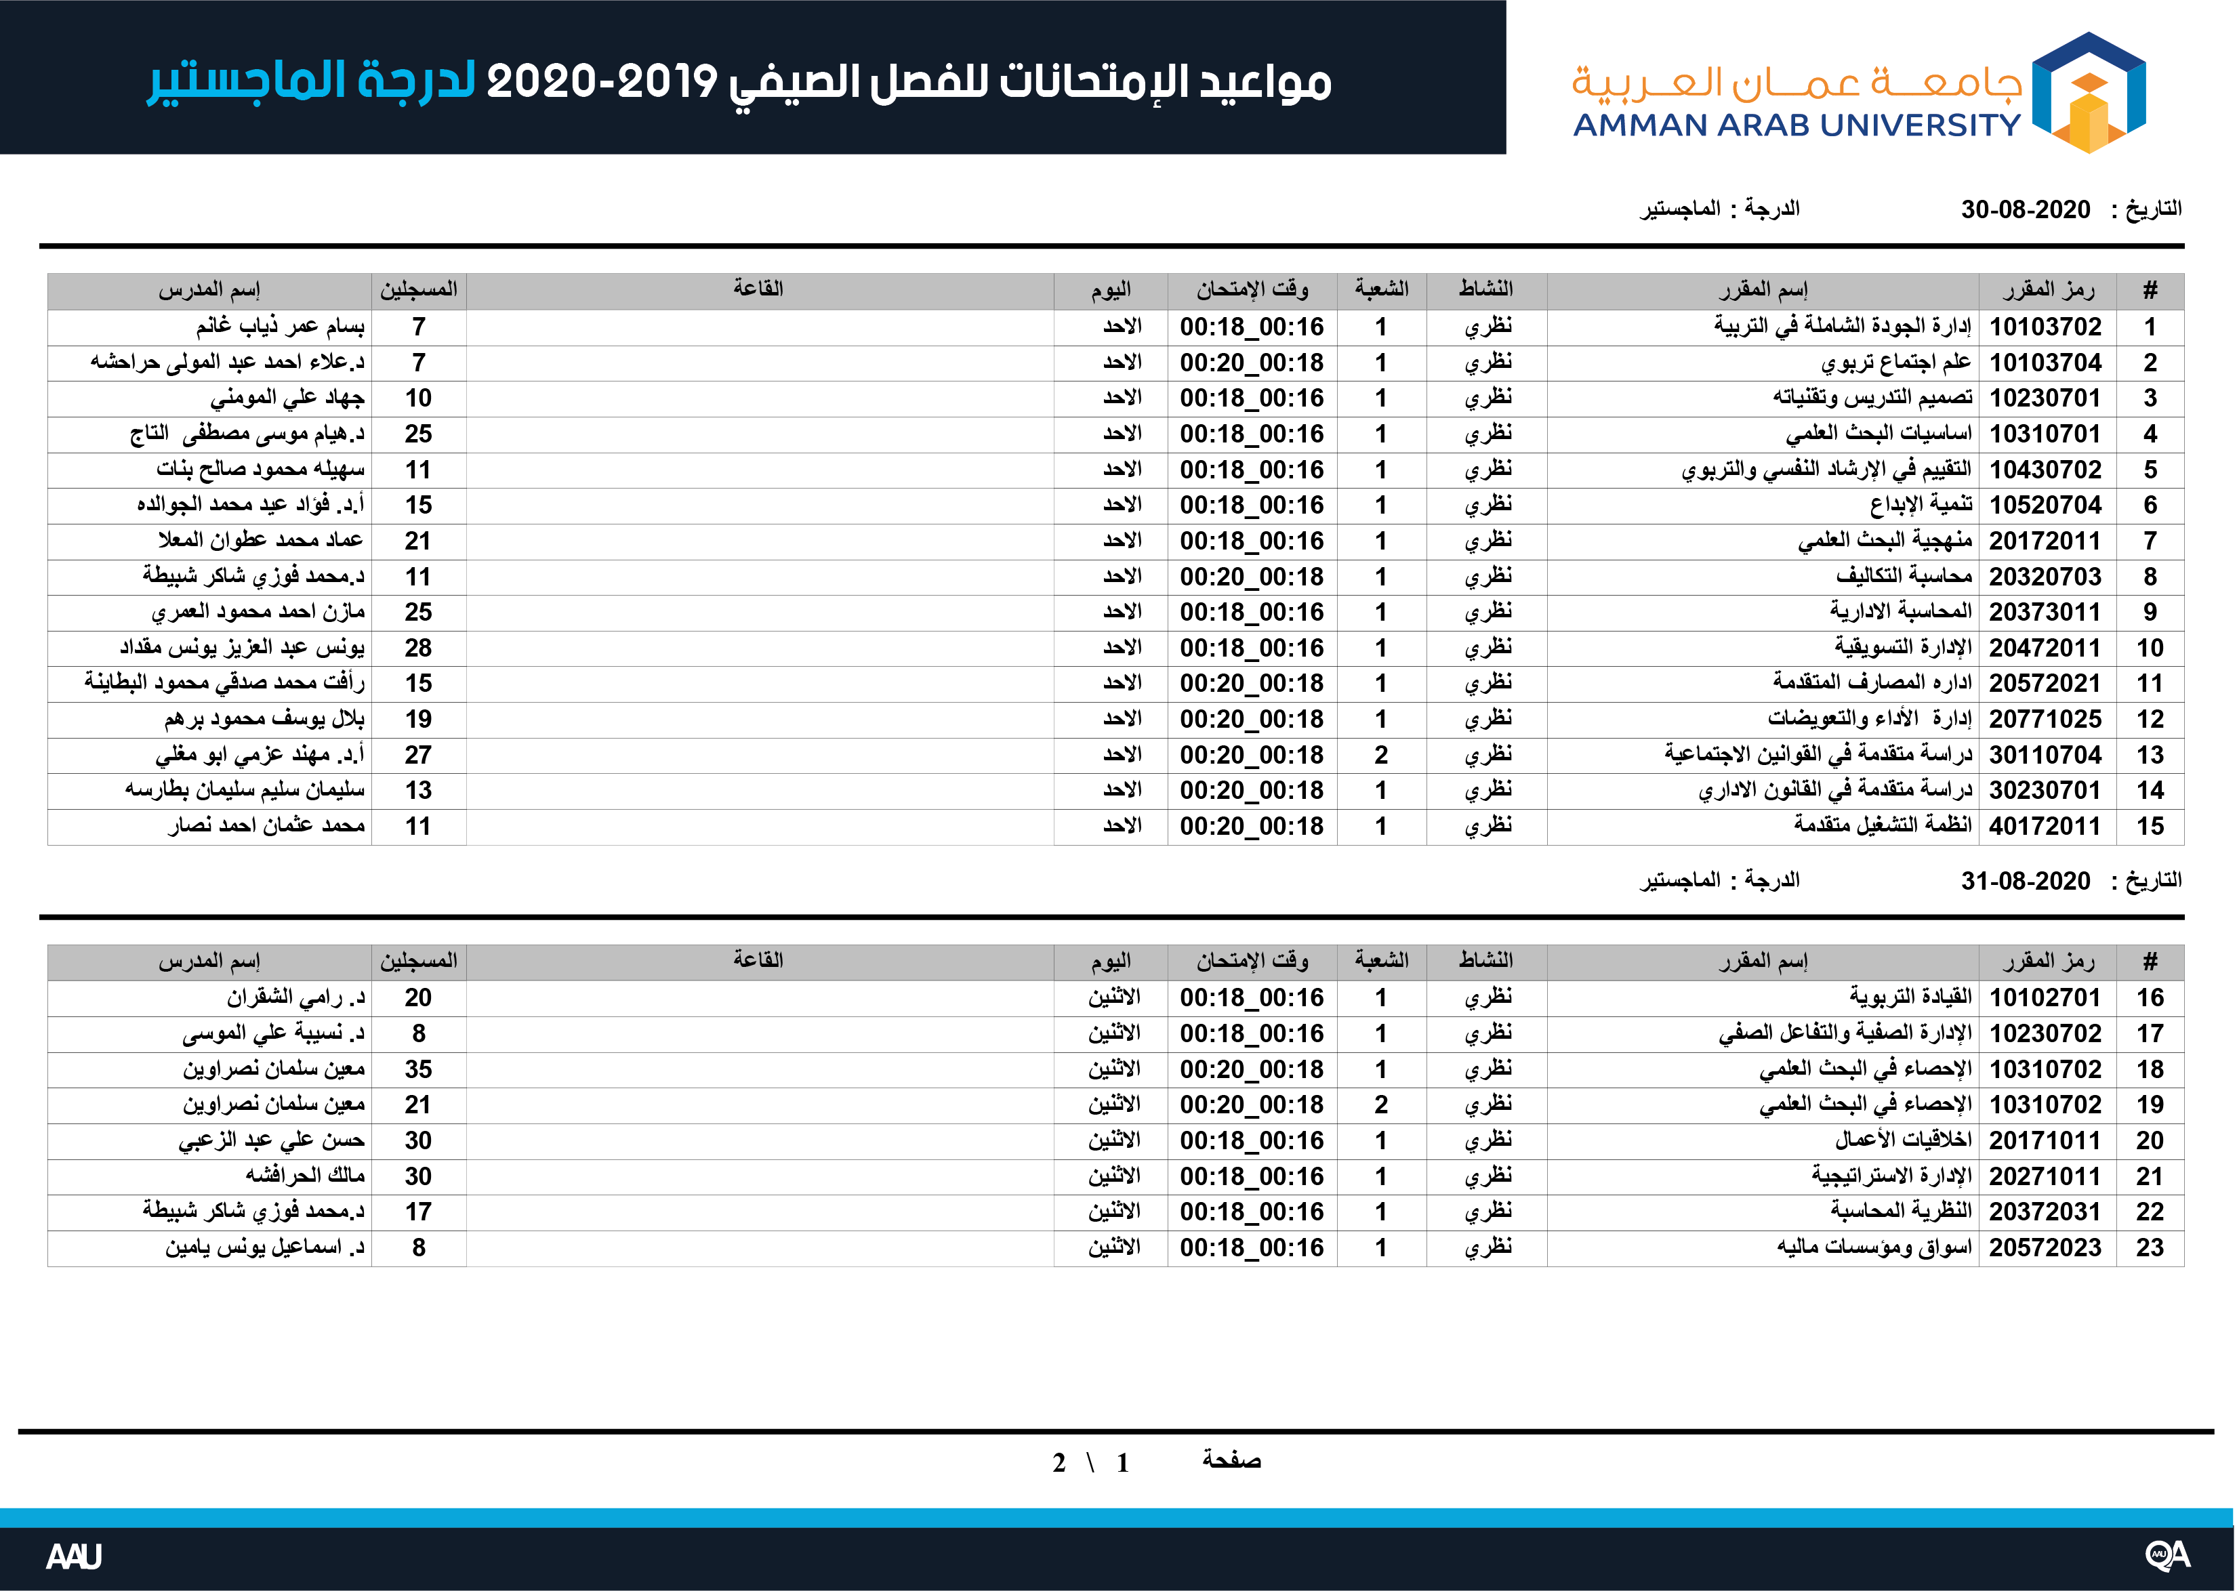This screenshot has width=2237, height=1591.
Task: Click the blue title text 'لدرجة الماجستير'
Action: click(x=312, y=81)
